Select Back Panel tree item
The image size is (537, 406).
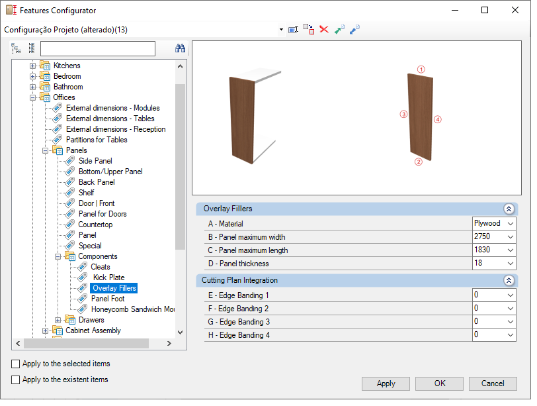click(97, 182)
